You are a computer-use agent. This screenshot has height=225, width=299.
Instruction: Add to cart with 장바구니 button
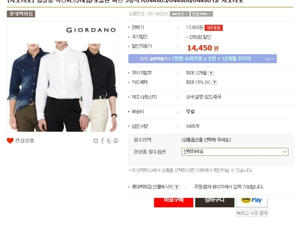(215, 202)
